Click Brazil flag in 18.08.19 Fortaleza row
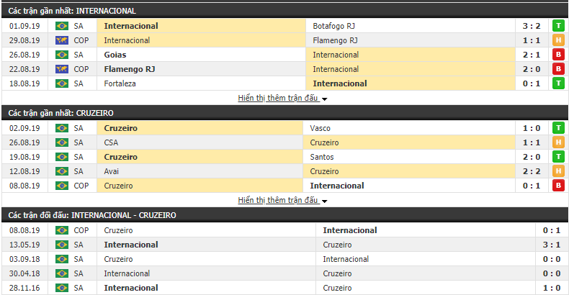The height and width of the screenshot is (295, 569). 62,83
